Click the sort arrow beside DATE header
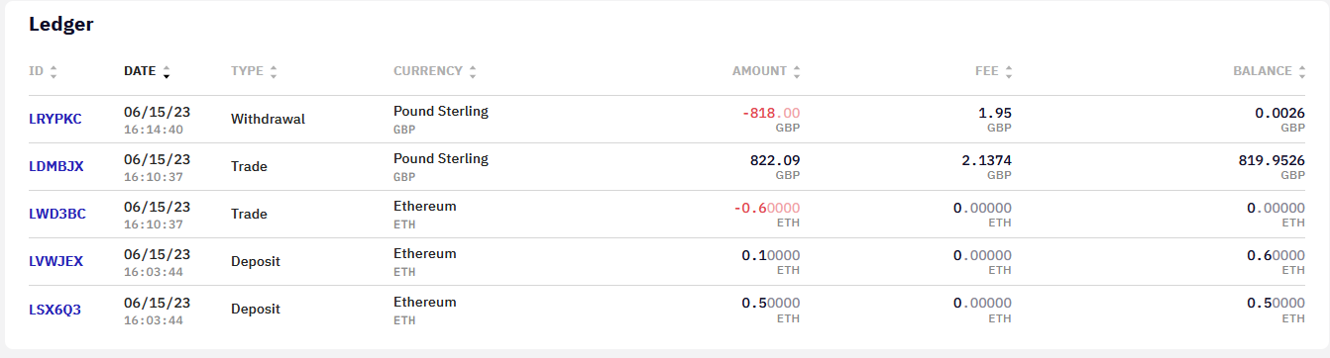This screenshot has height=358, width=1330. (166, 72)
